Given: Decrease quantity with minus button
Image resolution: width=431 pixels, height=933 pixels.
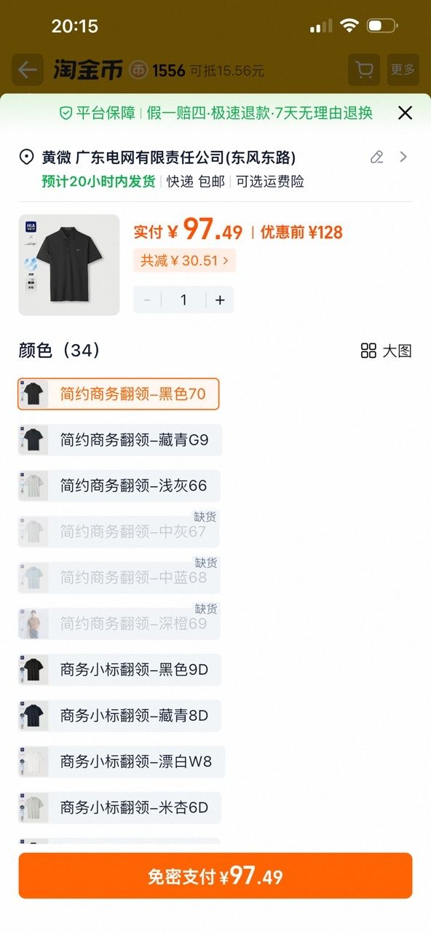Looking at the screenshot, I should coord(148,300).
